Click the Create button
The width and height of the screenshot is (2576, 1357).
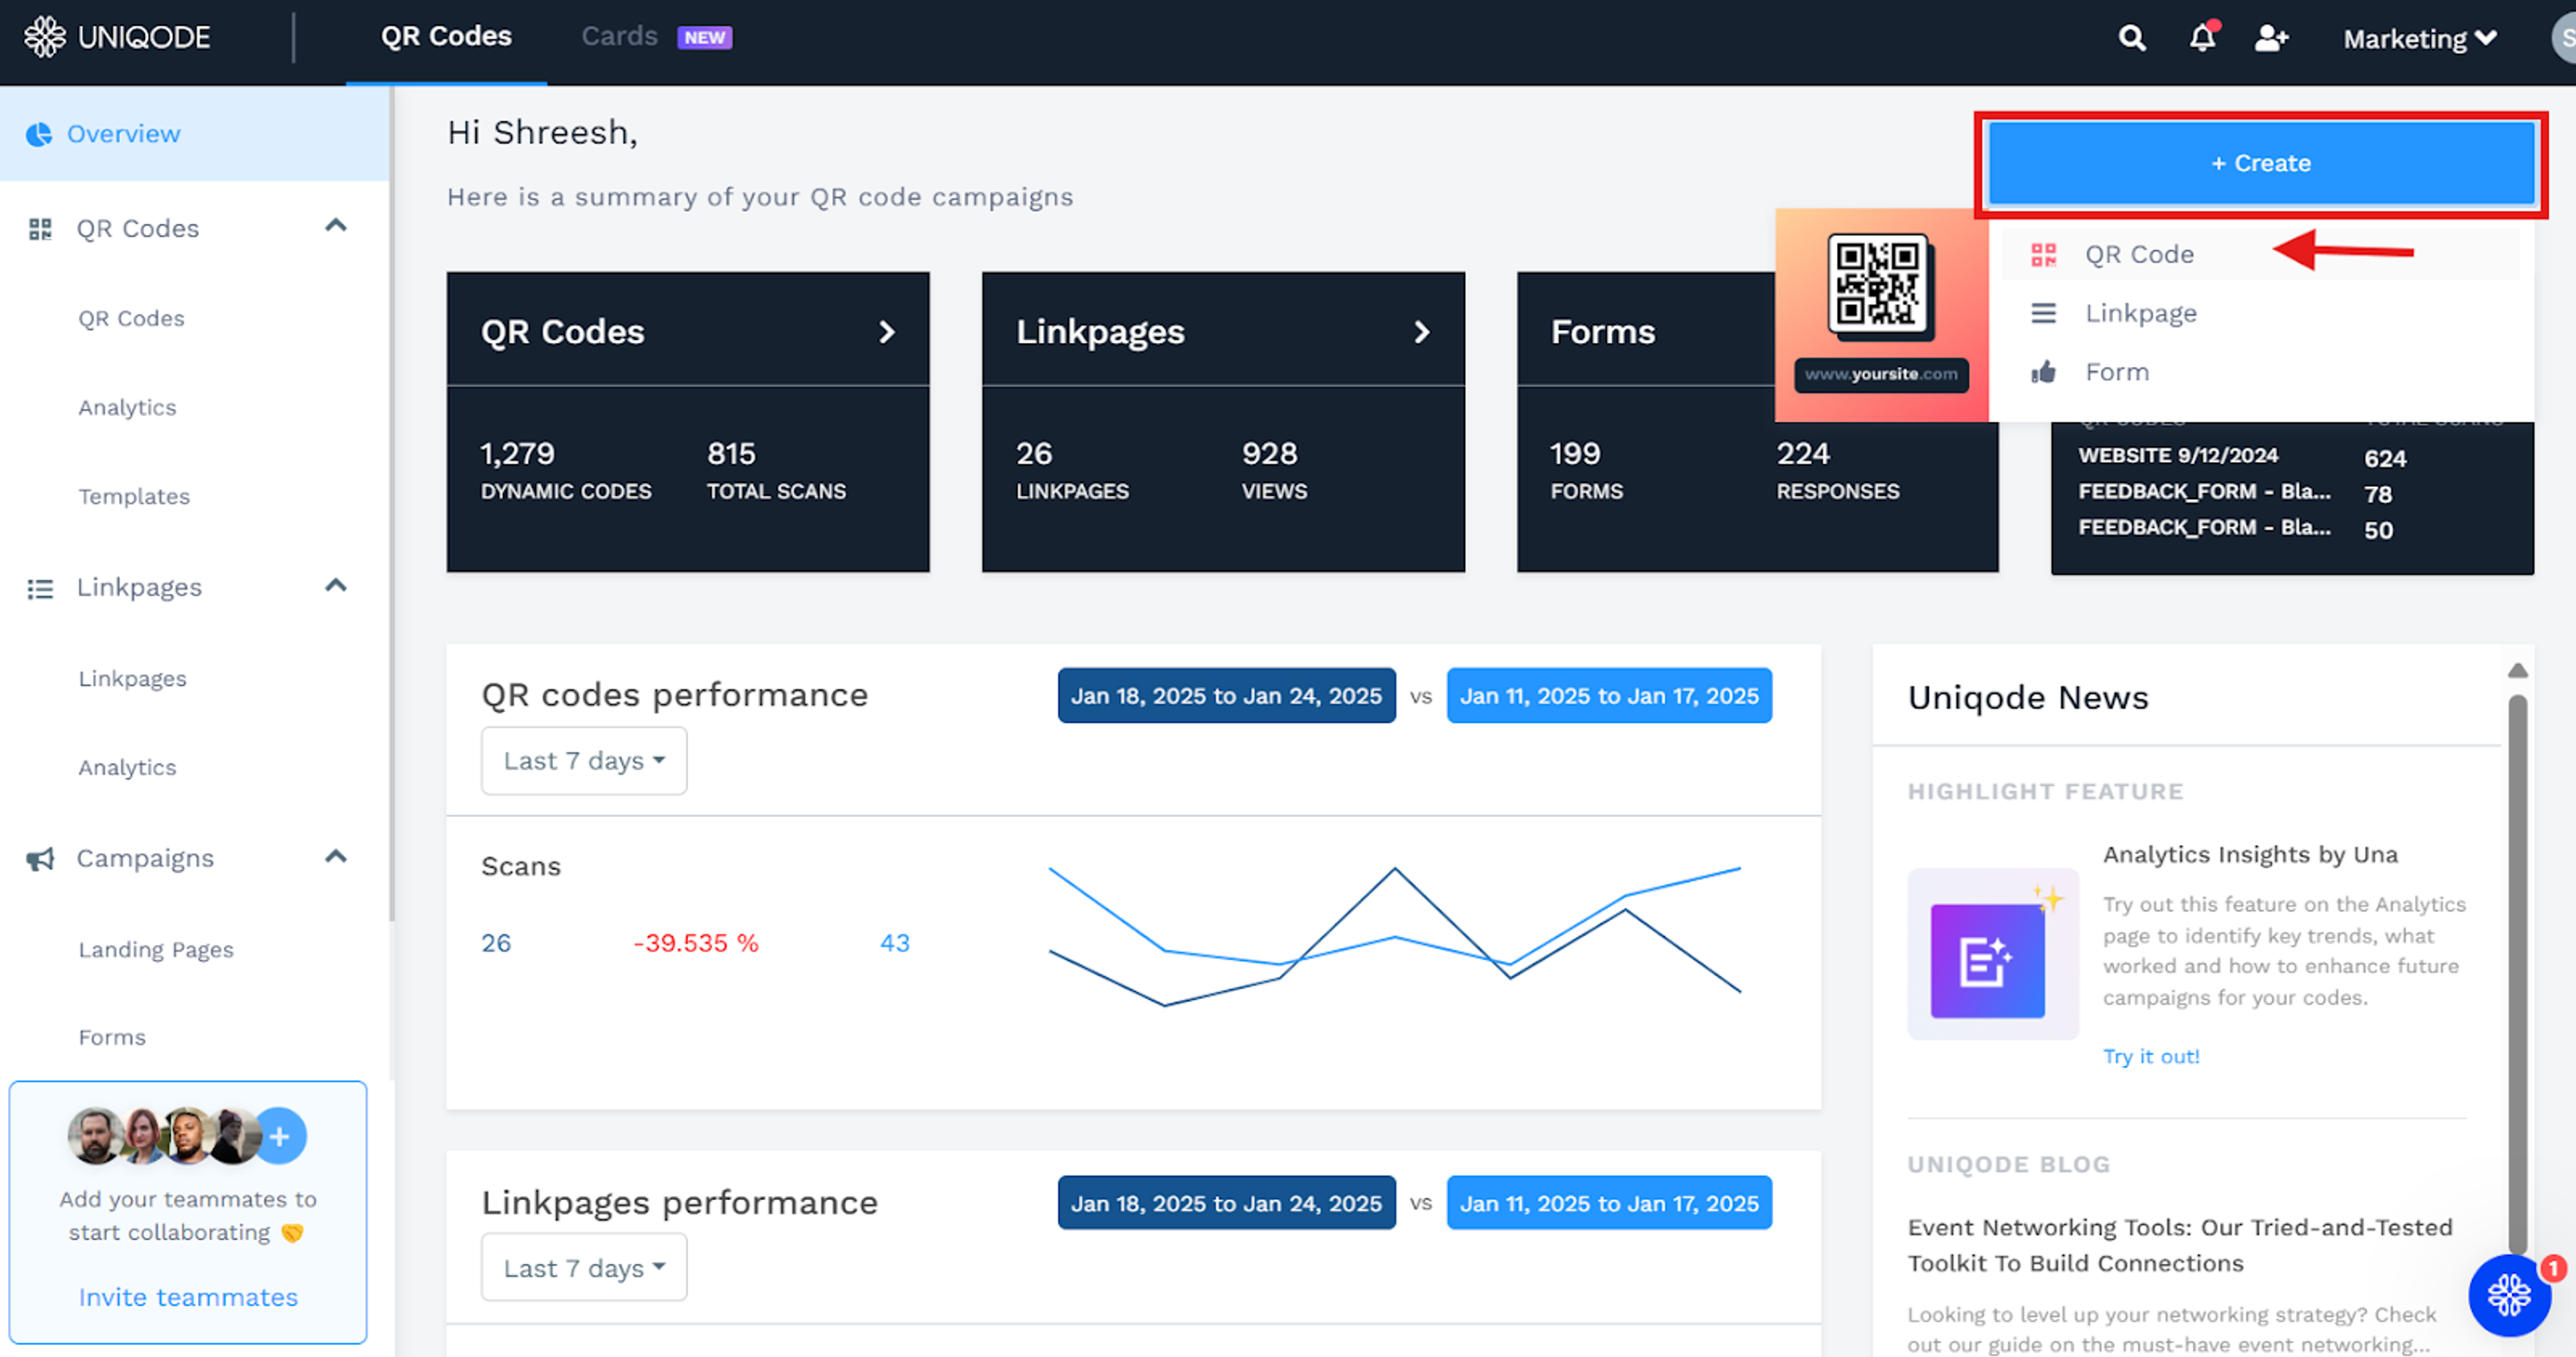2260,164
